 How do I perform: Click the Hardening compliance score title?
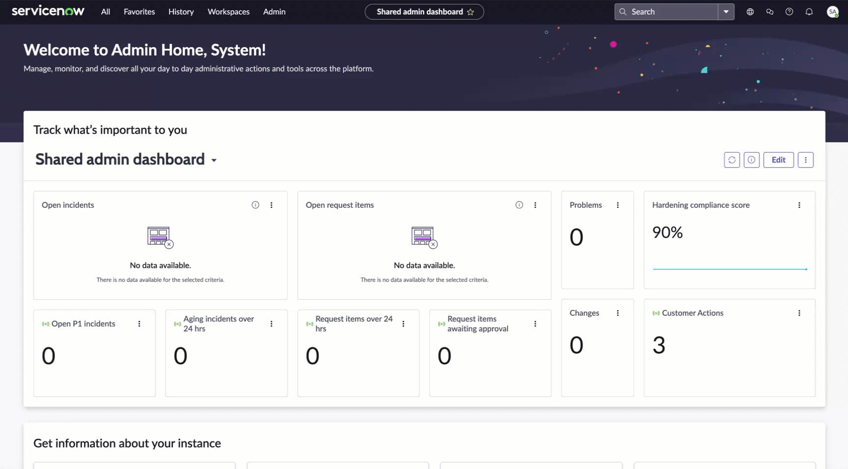pyautogui.click(x=701, y=205)
